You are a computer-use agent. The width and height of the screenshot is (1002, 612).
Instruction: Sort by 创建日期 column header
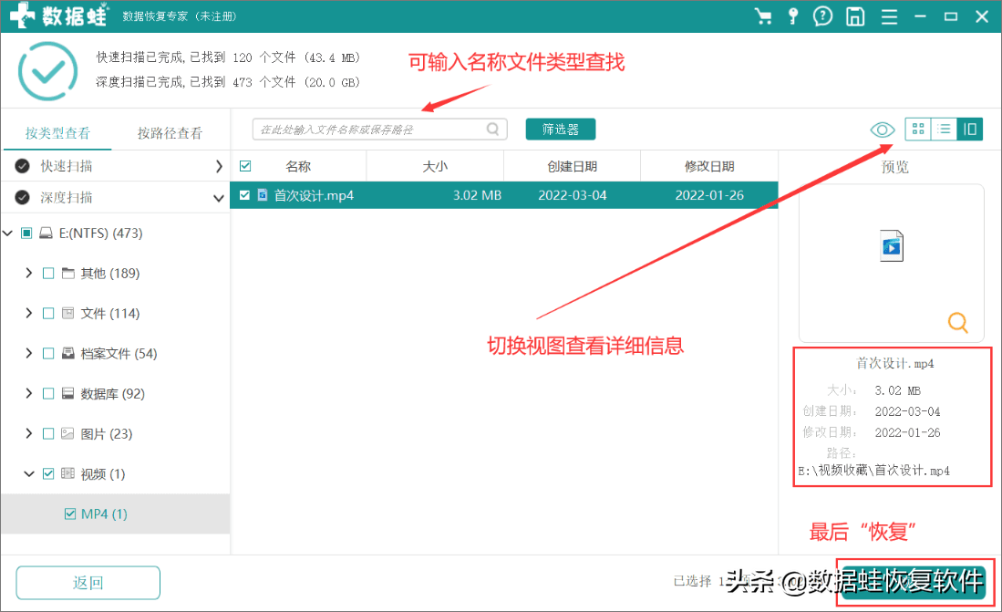pyautogui.click(x=572, y=166)
